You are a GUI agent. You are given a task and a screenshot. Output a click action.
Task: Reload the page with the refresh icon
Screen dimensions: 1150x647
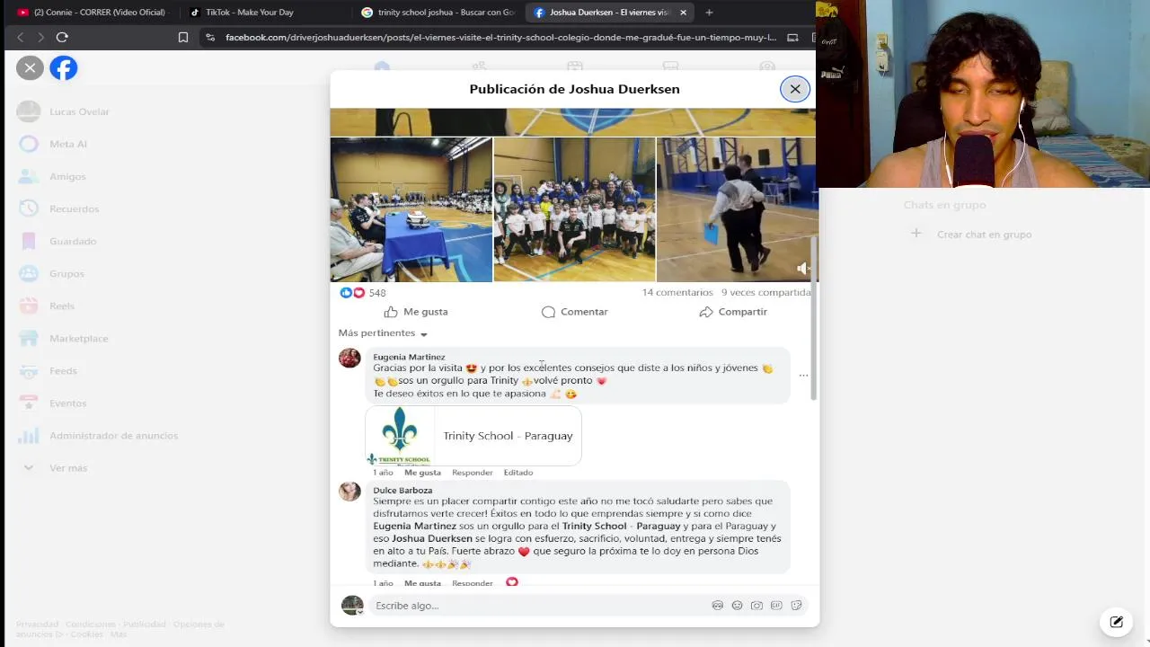click(62, 37)
